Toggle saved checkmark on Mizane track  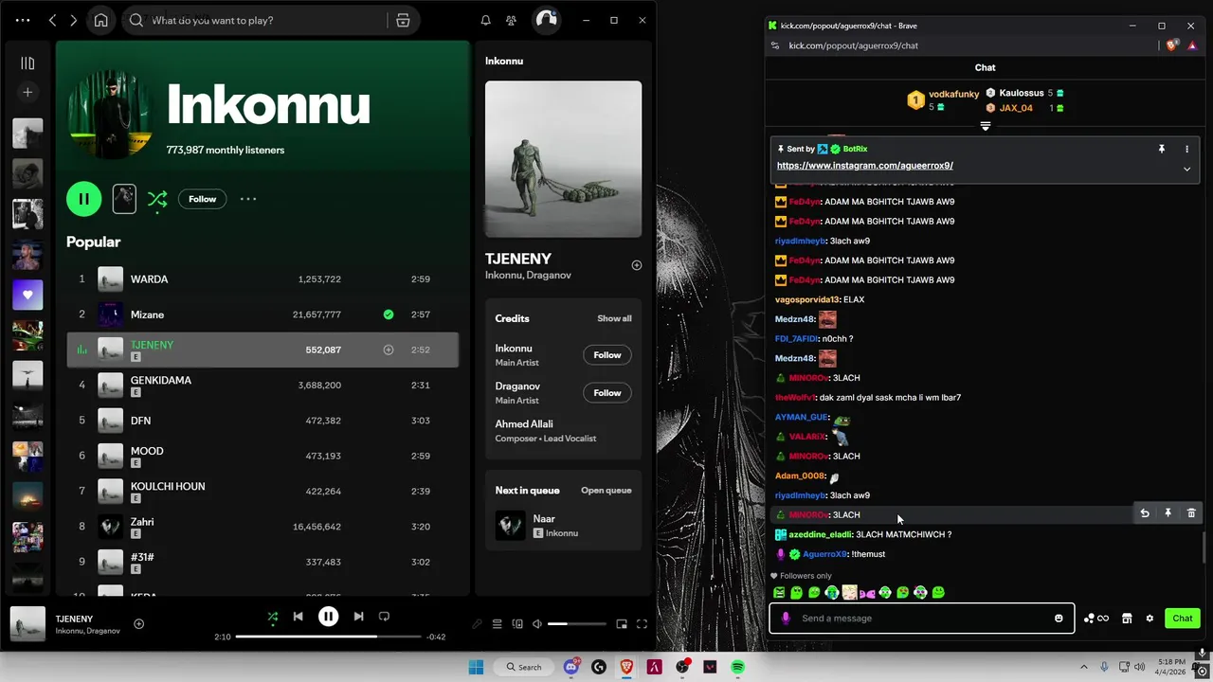389,314
